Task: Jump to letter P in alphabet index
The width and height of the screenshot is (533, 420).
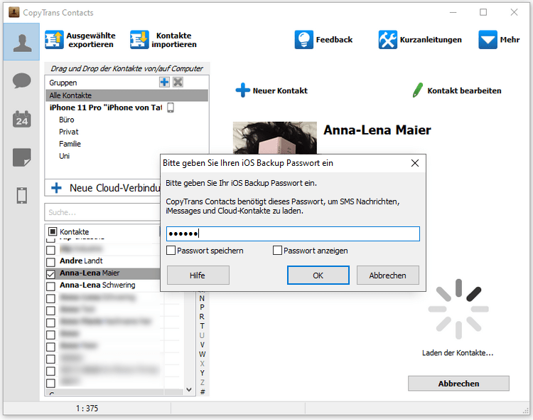Action: (x=202, y=308)
